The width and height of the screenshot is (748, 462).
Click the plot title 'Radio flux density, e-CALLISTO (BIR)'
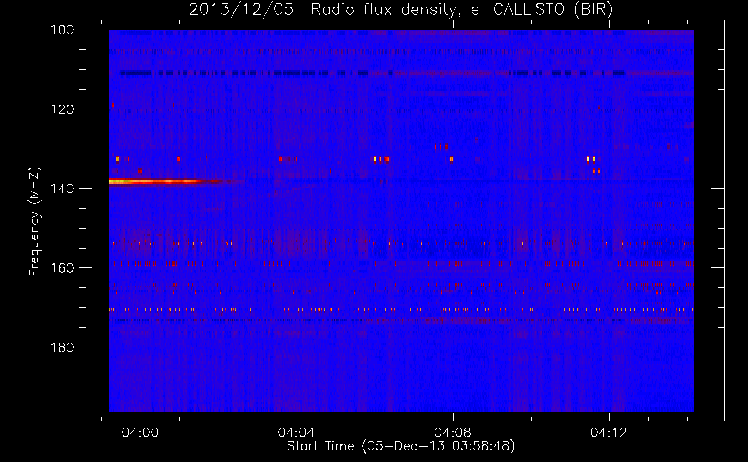tap(461, 10)
